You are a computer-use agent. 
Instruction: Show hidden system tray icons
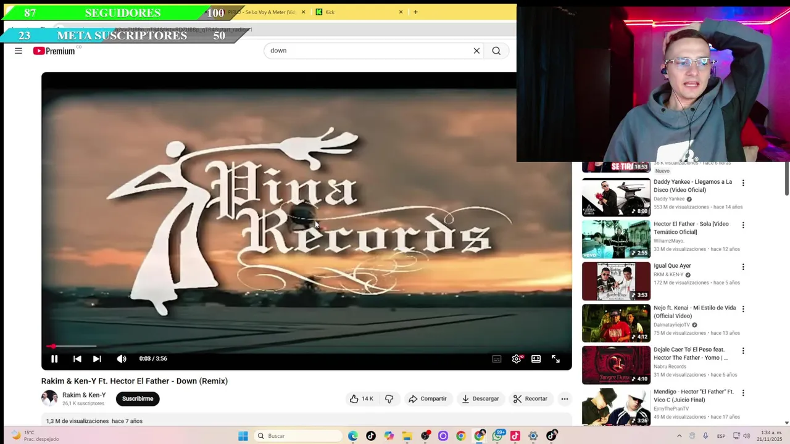[680, 436]
